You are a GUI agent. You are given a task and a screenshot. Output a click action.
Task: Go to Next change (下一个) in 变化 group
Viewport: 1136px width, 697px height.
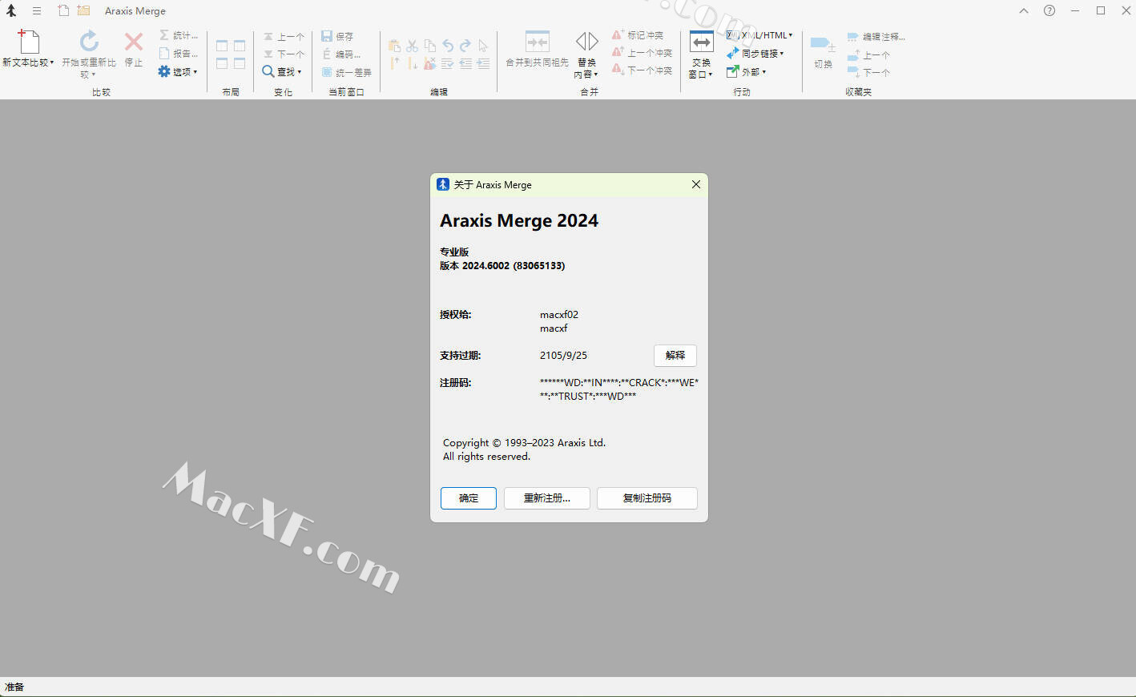pos(284,54)
